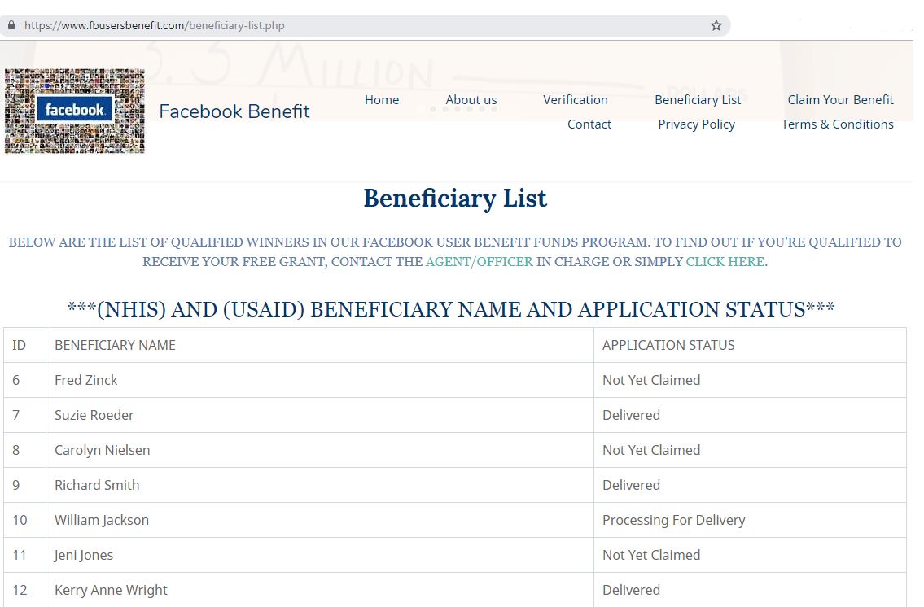Select the name Jeni Jones

click(x=84, y=555)
